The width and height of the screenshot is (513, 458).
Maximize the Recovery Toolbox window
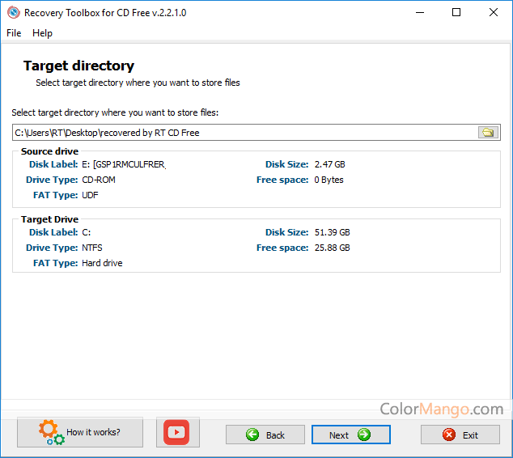pyautogui.click(x=456, y=13)
